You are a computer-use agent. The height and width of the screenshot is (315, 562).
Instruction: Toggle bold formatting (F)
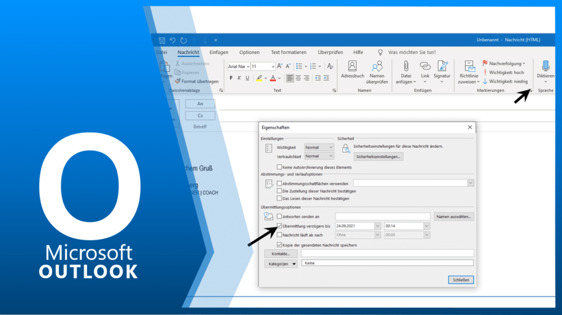[x=231, y=78]
